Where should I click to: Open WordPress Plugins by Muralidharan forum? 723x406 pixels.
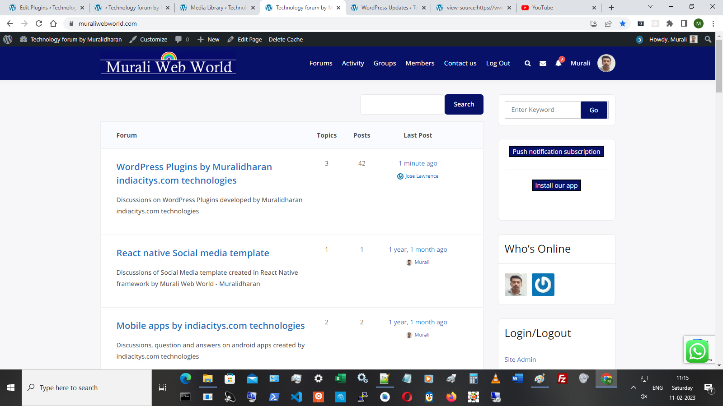(x=194, y=174)
